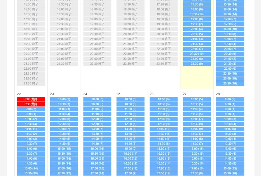Book the 17:30 (8) time slot
This screenshot has width=261, height=176.
pos(197,4)
